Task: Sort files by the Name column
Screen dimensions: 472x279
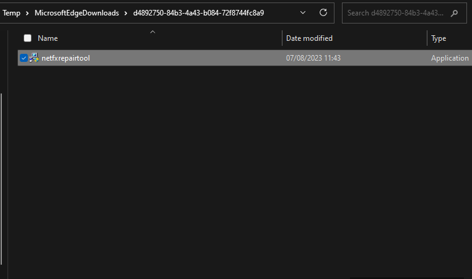Action: coord(48,38)
